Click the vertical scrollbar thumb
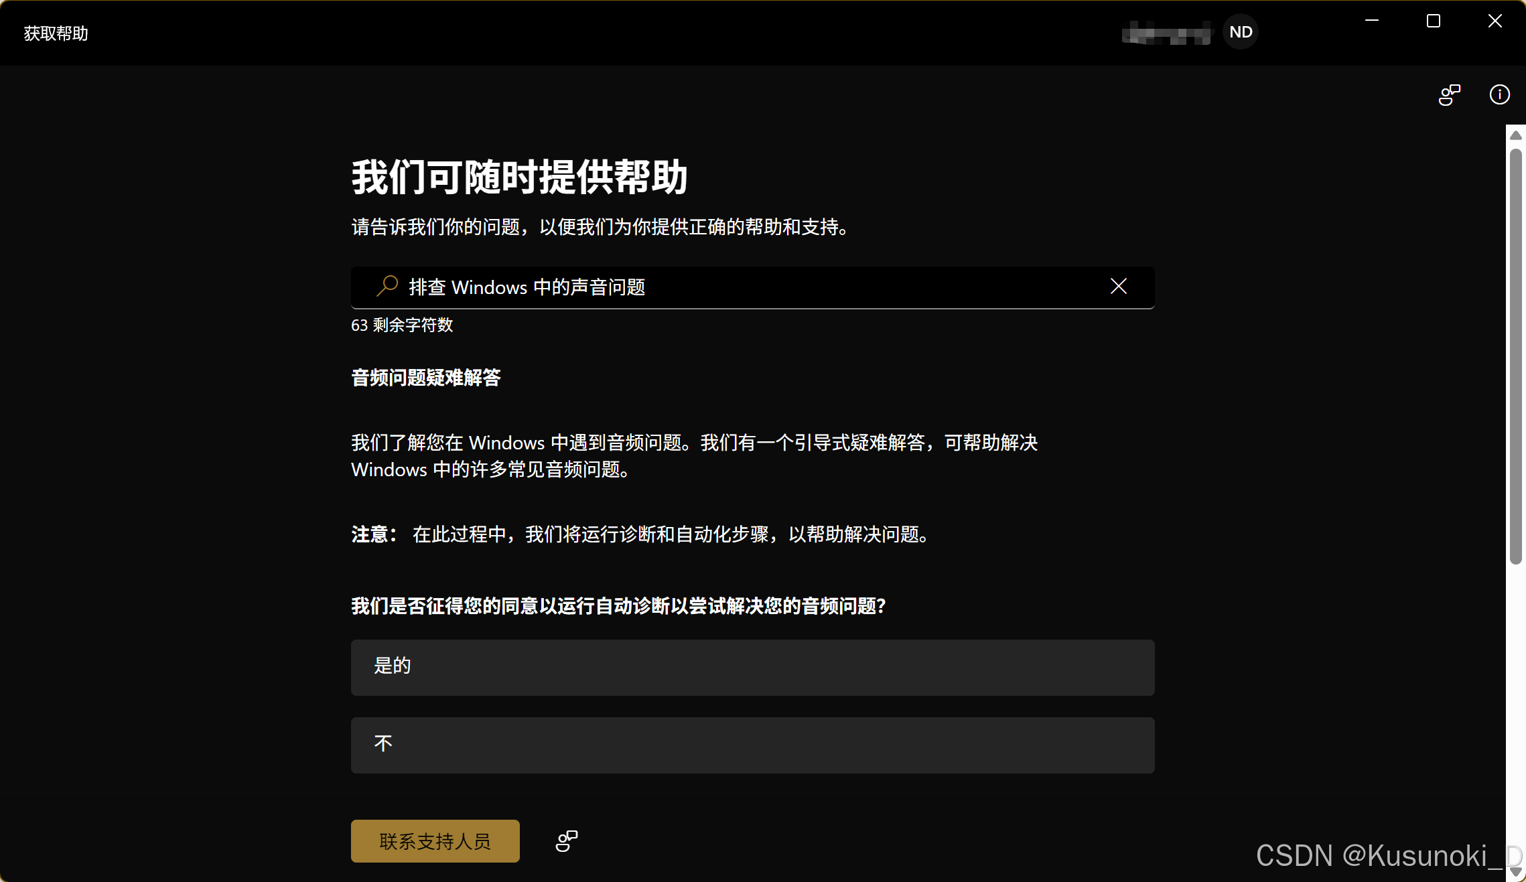This screenshot has width=1526, height=882. pyautogui.click(x=1515, y=355)
